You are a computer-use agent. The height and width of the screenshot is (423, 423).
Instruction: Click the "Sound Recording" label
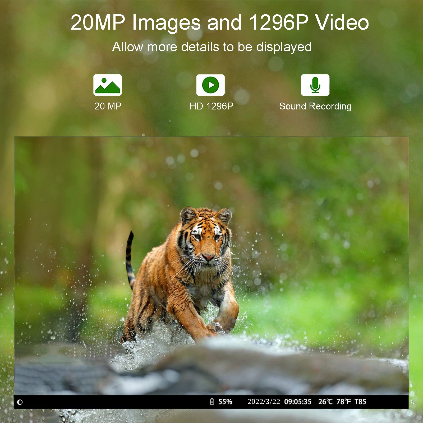315,107
